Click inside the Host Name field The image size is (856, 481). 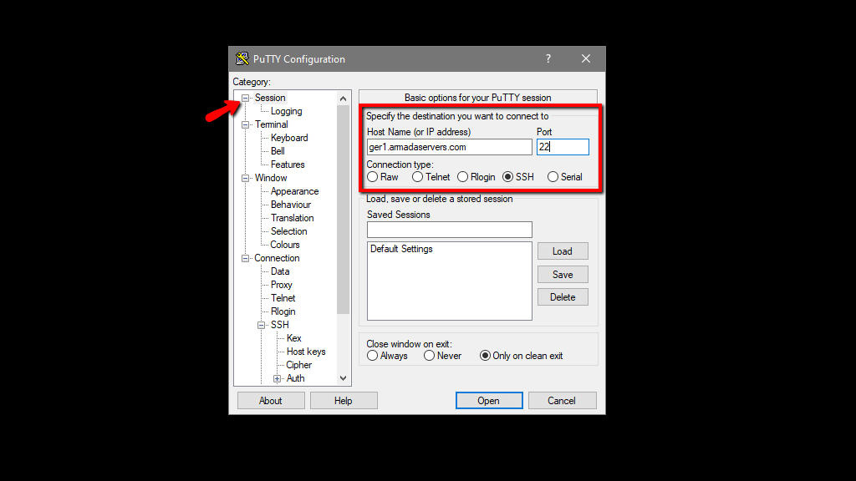point(449,146)
